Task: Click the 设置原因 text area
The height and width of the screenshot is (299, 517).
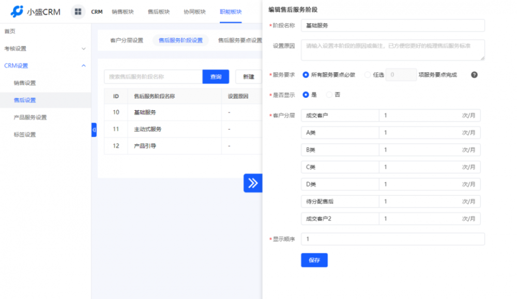Action: coord(393,50)
